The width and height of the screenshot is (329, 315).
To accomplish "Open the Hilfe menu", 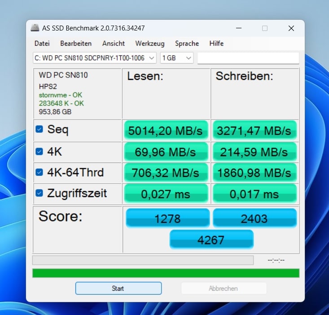I will (x=216, y=44).
